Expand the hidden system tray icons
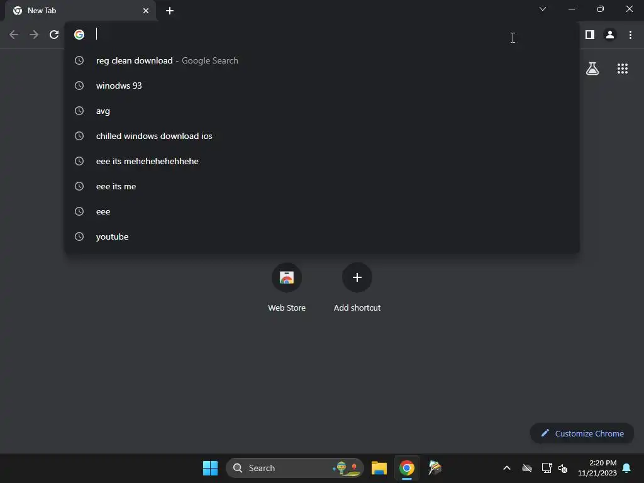Image resolution: width=644 pixels, height=483 pixels. [507, 468]
